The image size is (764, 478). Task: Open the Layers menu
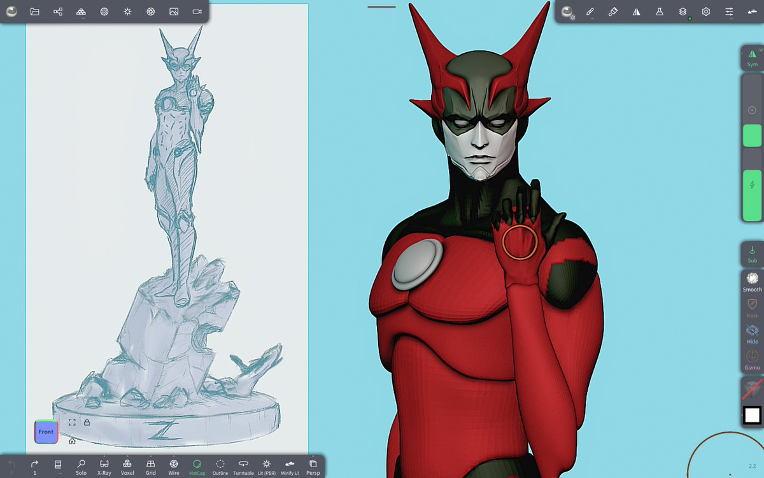point(683,11)
